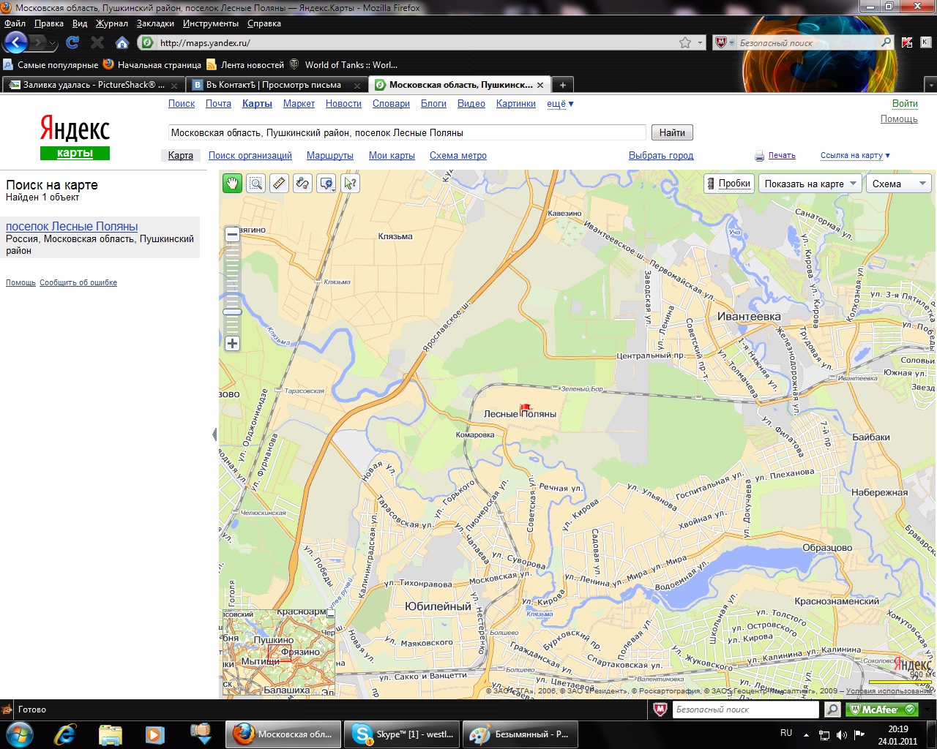
Task: Open the volume control in system tray
Action: pos(841,734)
